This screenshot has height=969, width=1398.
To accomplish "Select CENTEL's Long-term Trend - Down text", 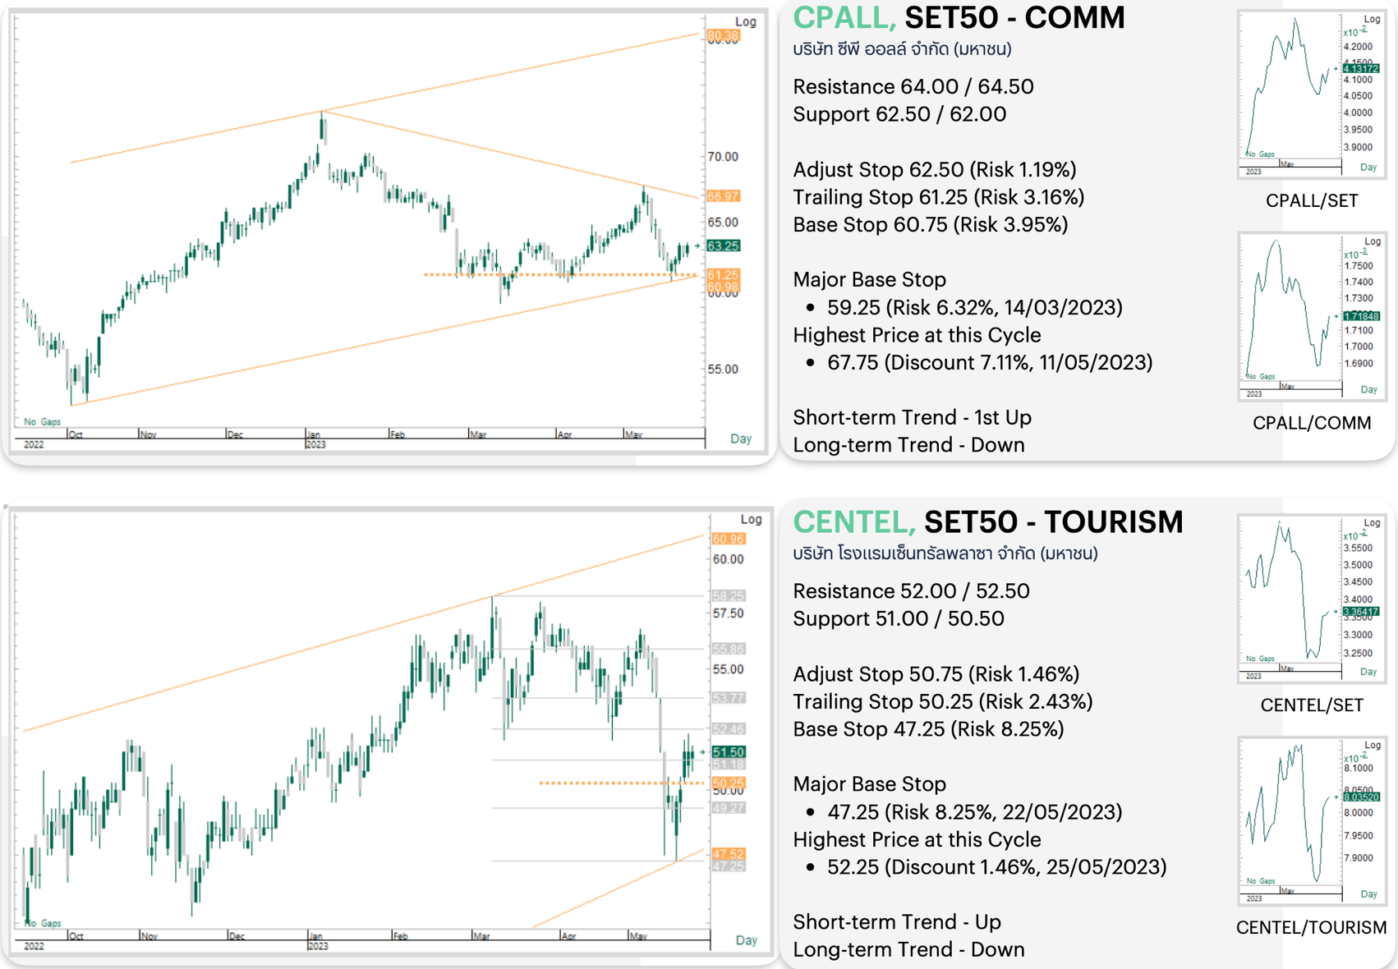I will click(x=908, y=950).
